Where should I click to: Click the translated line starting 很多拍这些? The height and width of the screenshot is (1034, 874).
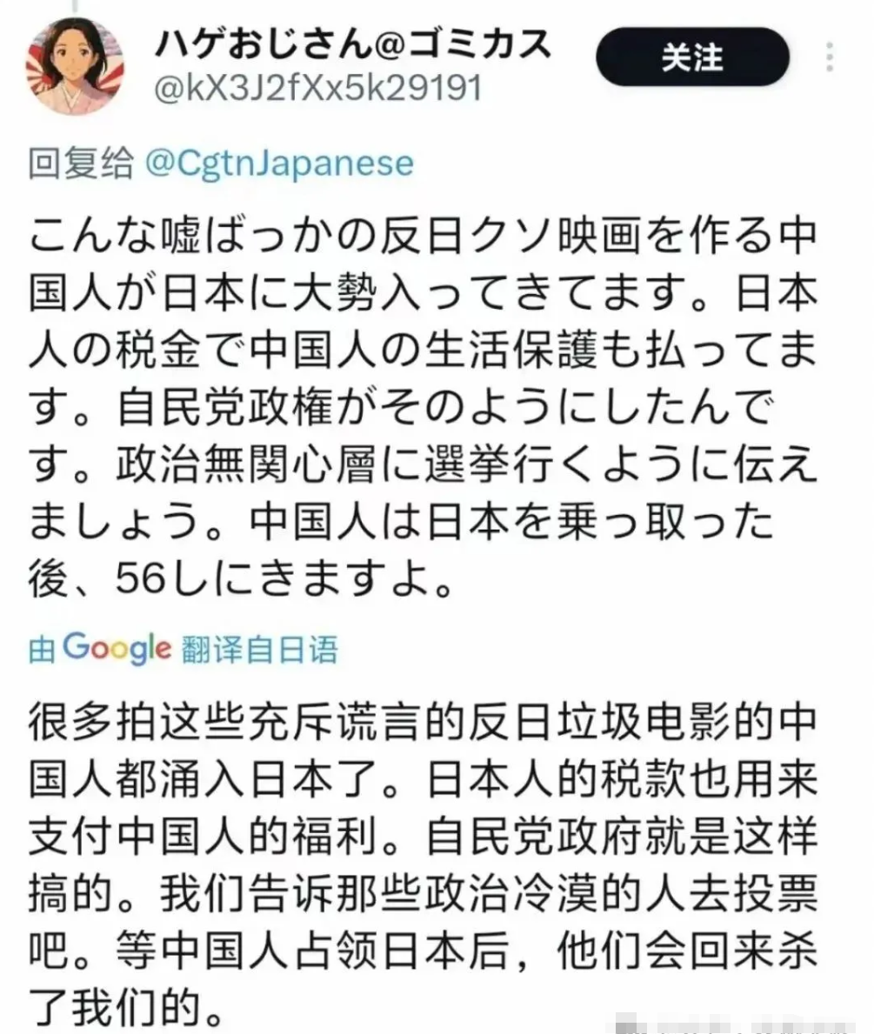click(423, 723)
